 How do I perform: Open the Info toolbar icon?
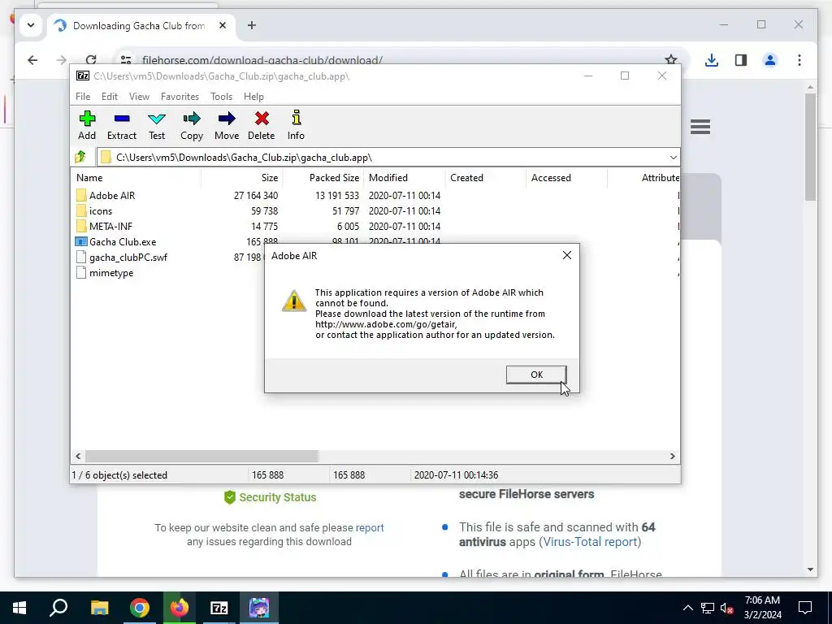click(x=296, y=125)
